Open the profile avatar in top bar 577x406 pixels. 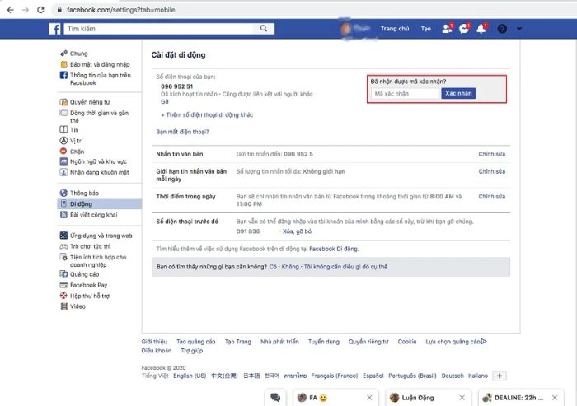tap(346, 29)
